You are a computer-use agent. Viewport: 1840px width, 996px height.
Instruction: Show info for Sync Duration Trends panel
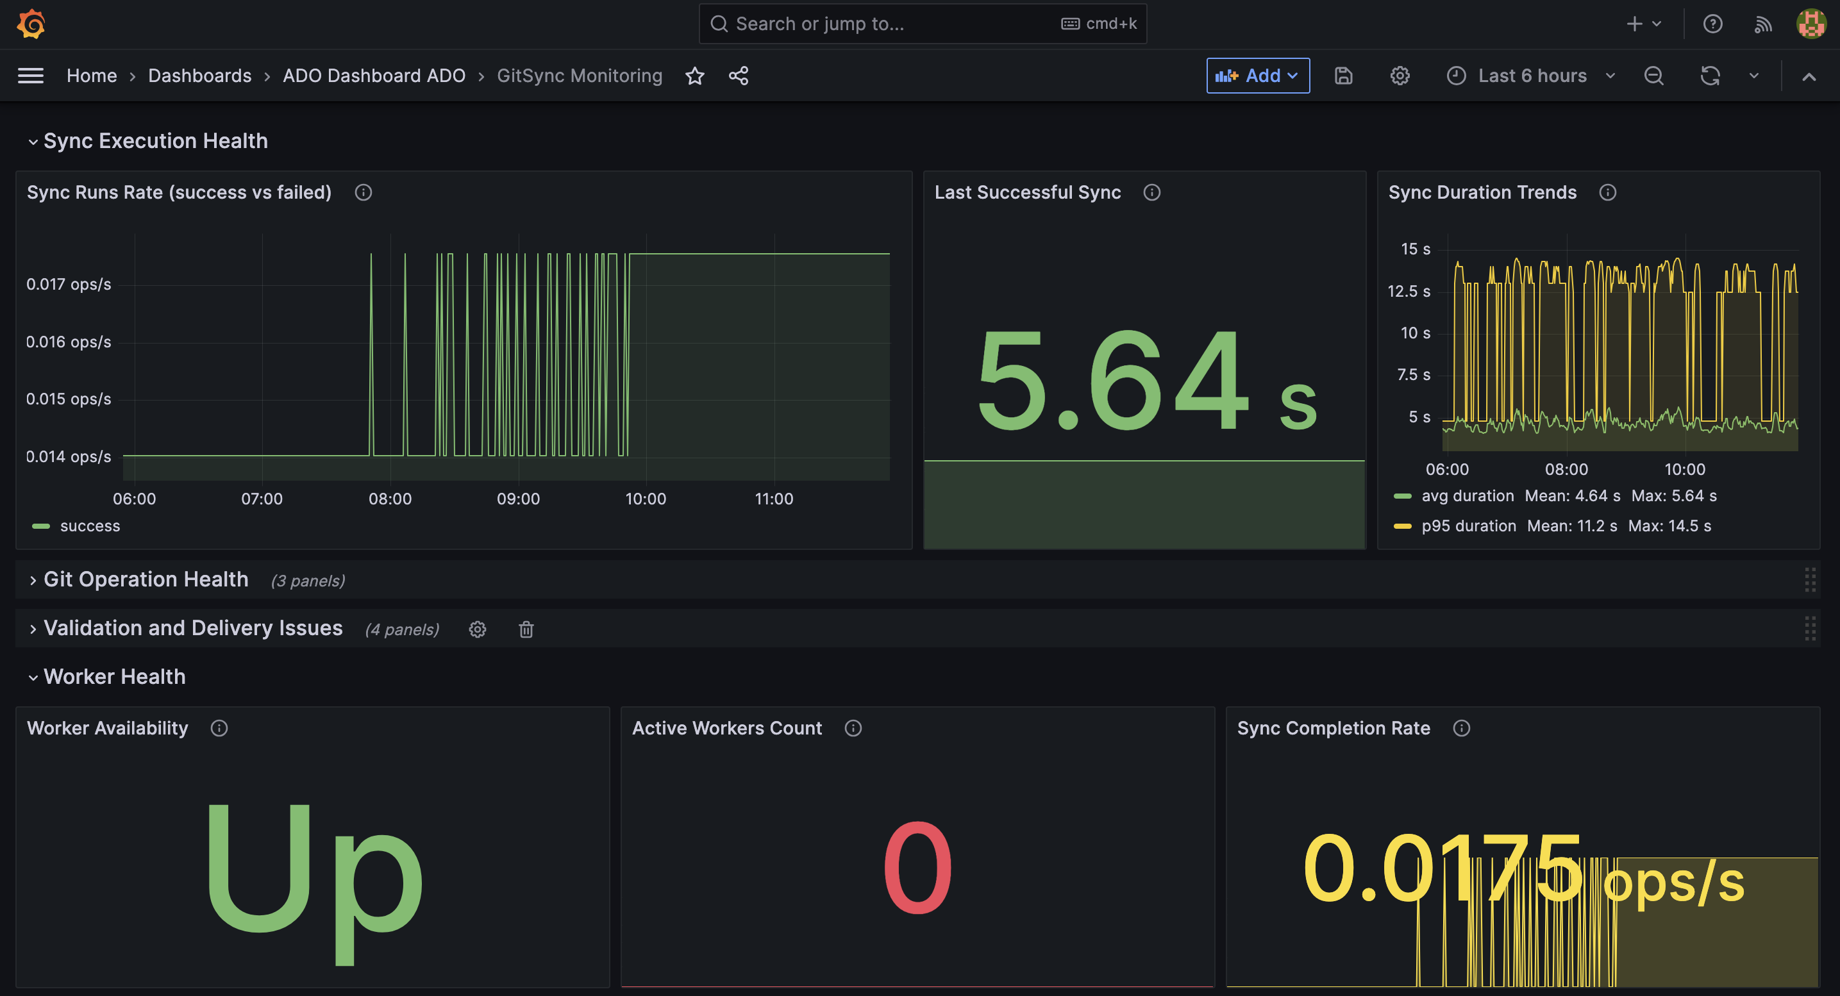coord(1608,192)
